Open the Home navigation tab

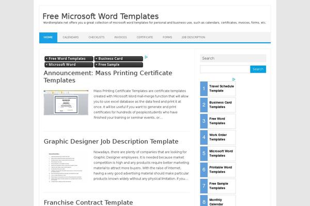coord(48,37)
